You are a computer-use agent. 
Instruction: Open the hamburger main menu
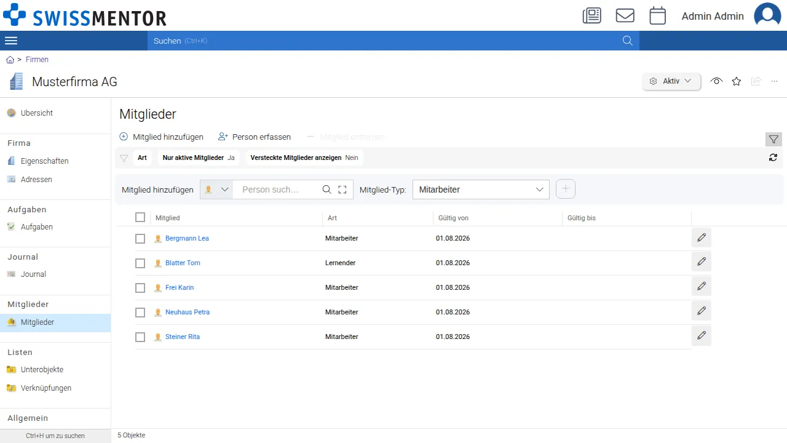(x=11, y=41)
